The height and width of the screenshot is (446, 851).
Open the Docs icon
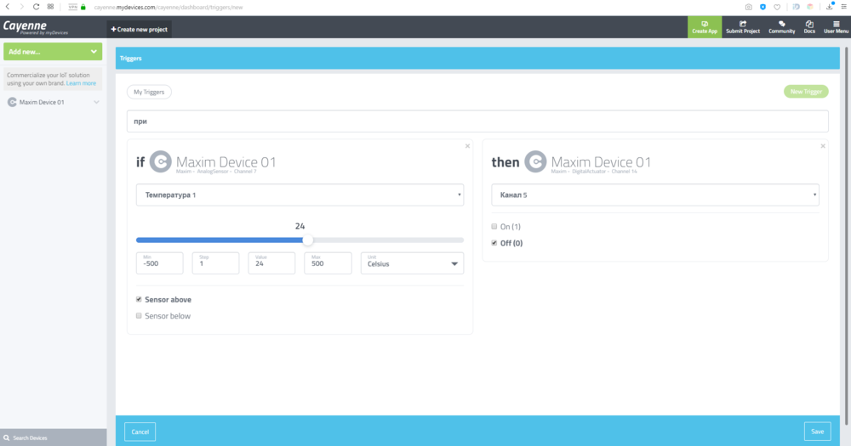[809, 24]
